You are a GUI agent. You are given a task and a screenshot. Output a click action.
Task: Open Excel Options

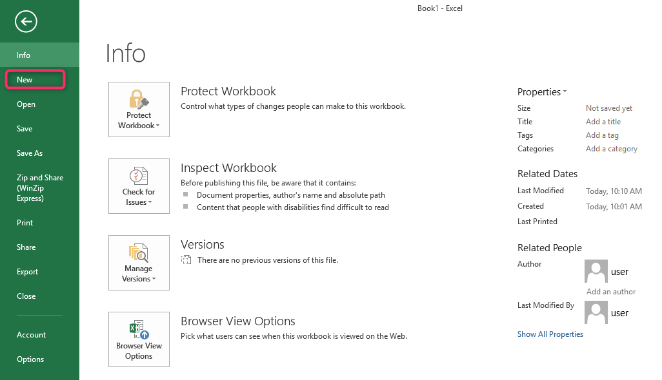(x=30, y=359)
